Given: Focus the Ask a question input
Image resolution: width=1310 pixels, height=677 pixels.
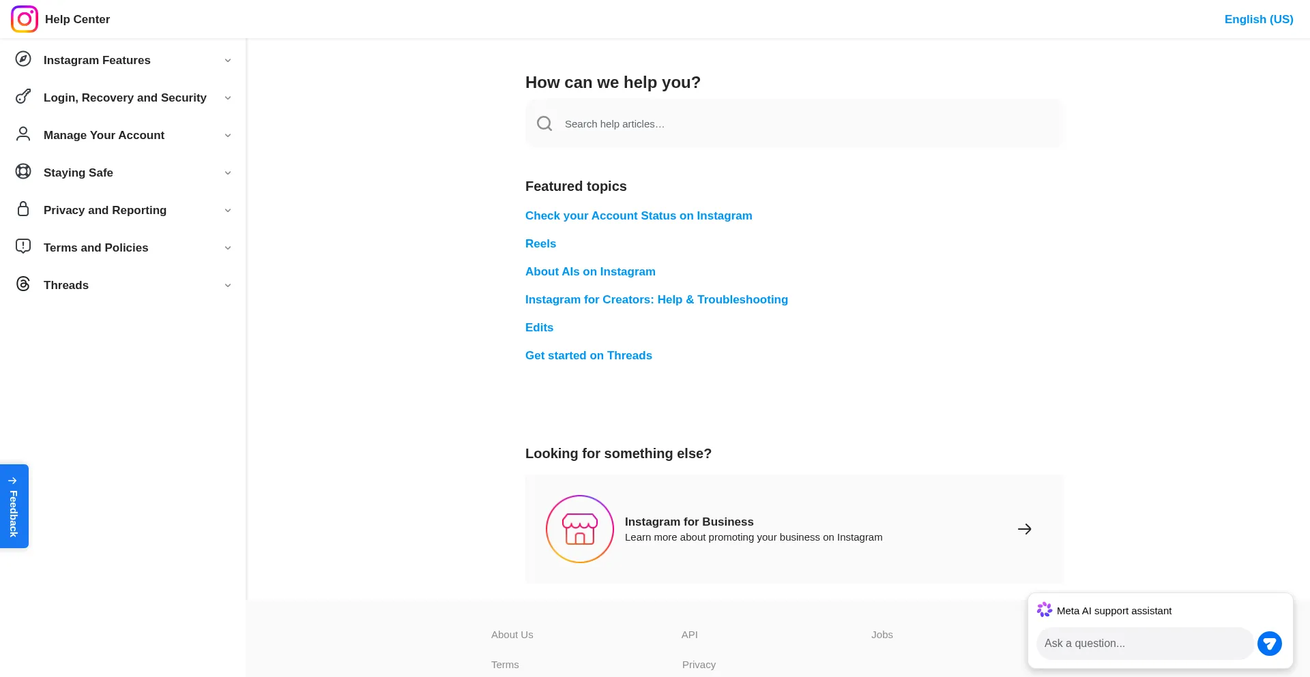Looking at the screenshot, I should (x=1145, y=644).
